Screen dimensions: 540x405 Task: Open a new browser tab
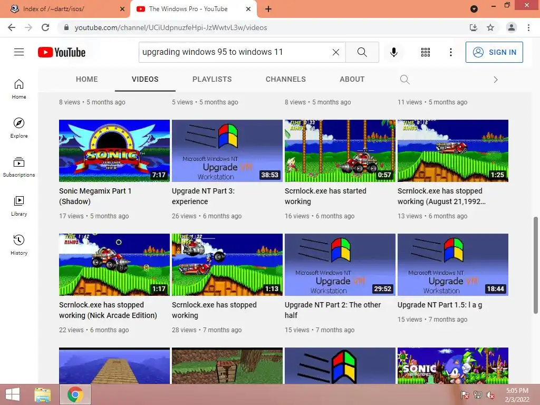[268, 9]
